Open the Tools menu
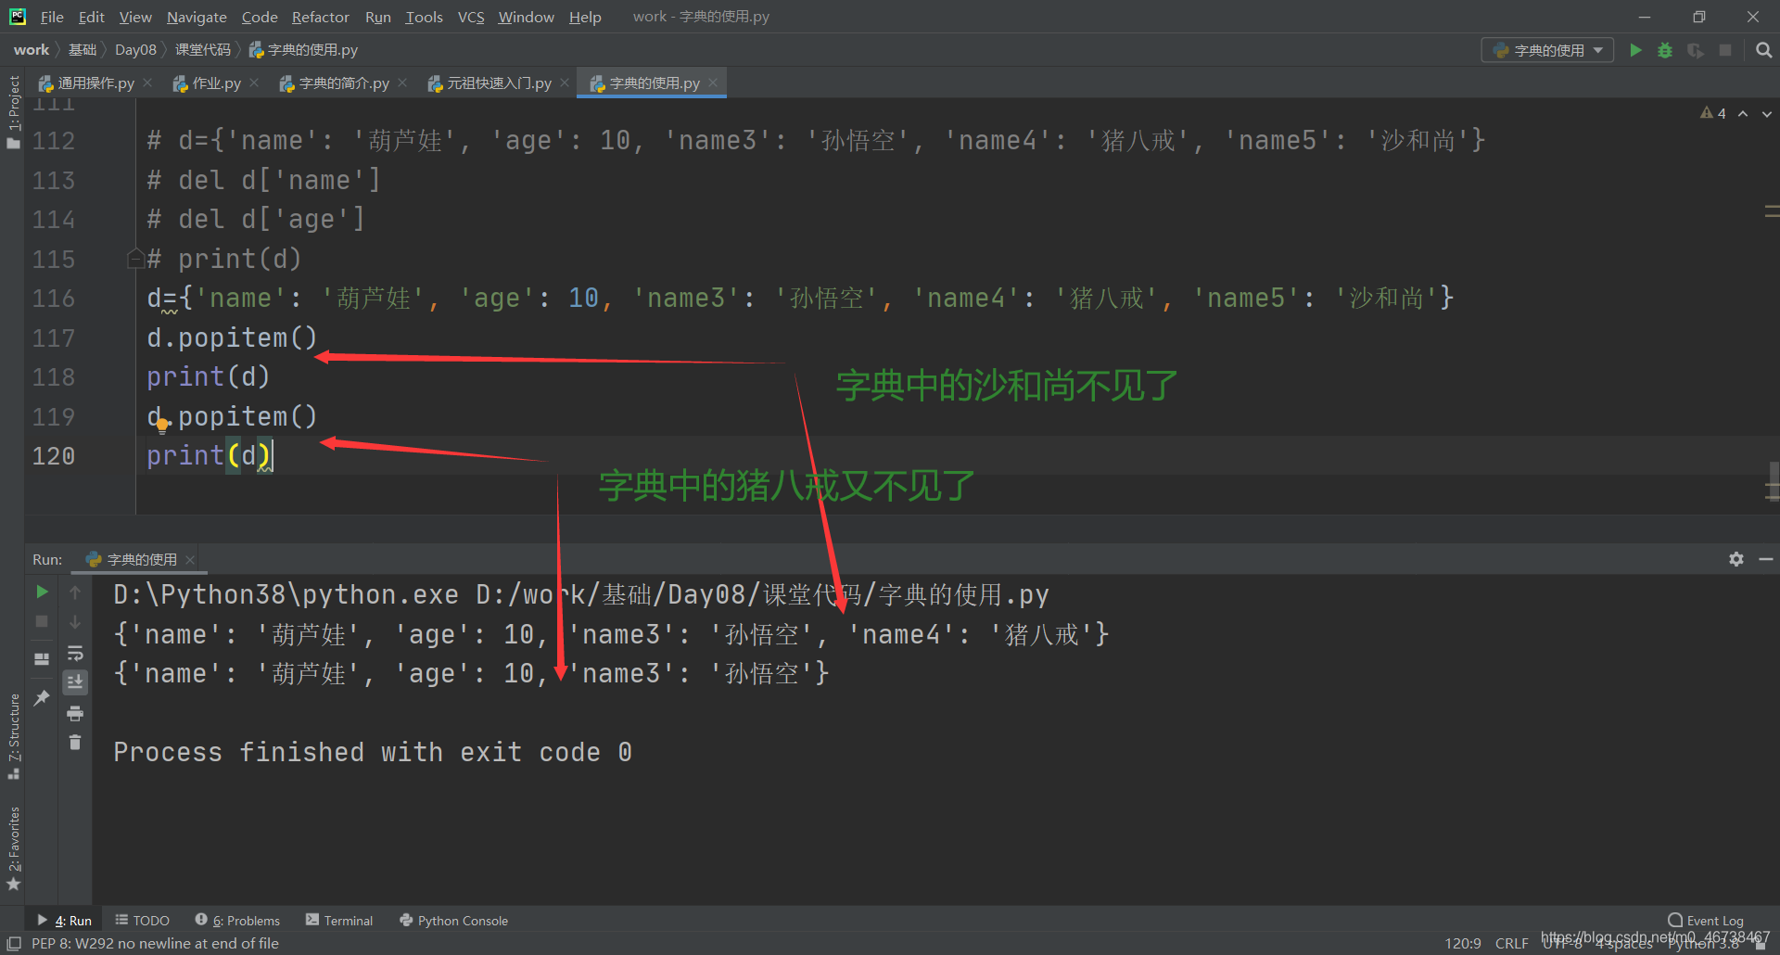Viewport: 1780px width, 955px height. [424, 17]
